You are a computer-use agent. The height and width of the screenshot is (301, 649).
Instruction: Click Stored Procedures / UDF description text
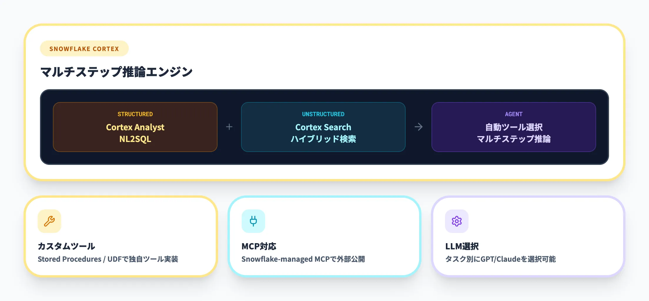point(108,259)
